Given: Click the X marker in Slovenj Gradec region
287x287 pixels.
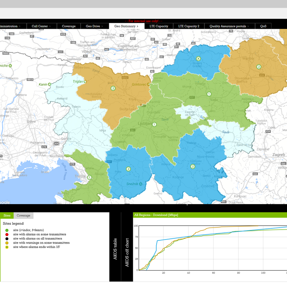Looking at the screenshot, I should (198, 59).
